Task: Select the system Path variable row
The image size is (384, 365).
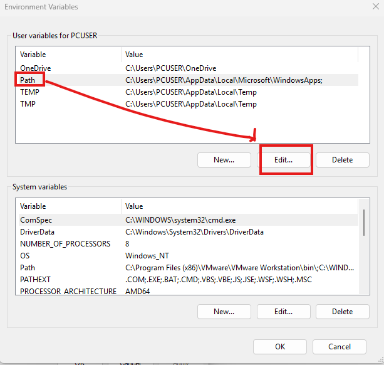Action: click(x=28, y=268)
